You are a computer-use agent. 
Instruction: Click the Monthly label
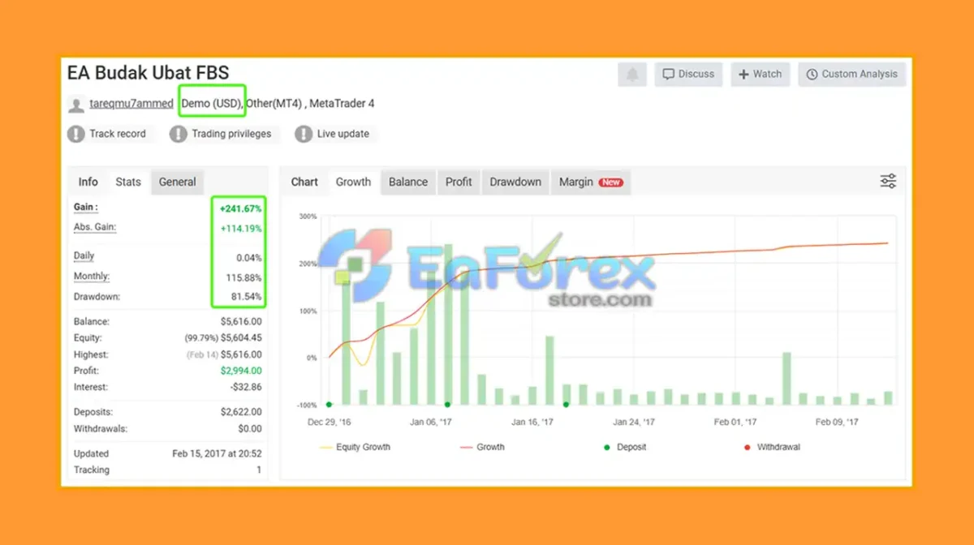[x=90, y=277]
